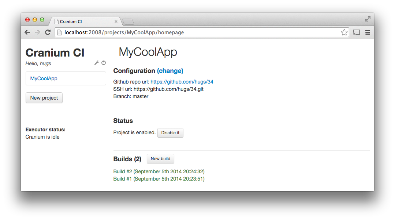Click 'Cranium is idle' status text
This screenshot has height=220, width=395.
42,137
